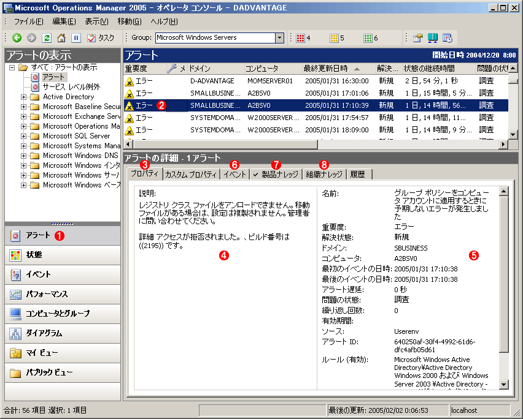
Task: Expand the Active Directory tree folder
Action: 23,97
